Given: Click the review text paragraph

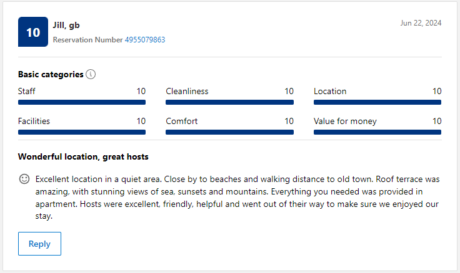Looking at the screenshot, I should point(237,198).
